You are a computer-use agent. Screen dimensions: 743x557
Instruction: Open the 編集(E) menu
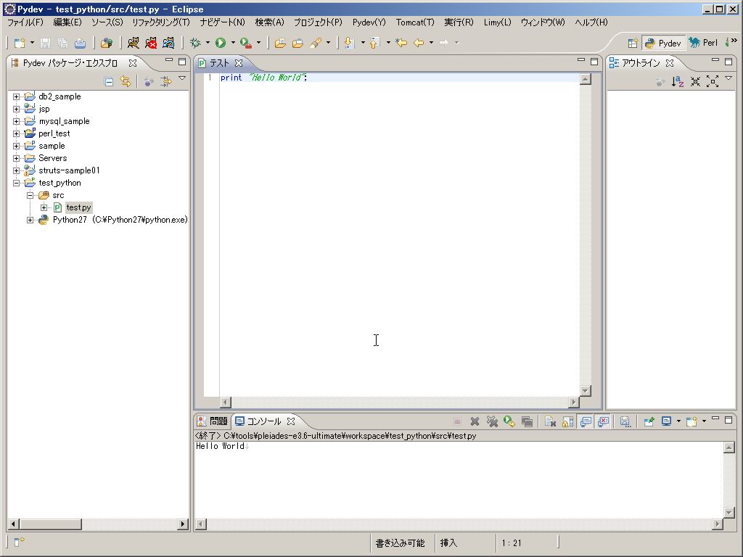pyautogui.click(x=67, y=22)
